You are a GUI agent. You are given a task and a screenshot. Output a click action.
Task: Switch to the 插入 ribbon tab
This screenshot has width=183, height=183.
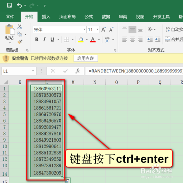pyautogui.click(x=46, y=17)
